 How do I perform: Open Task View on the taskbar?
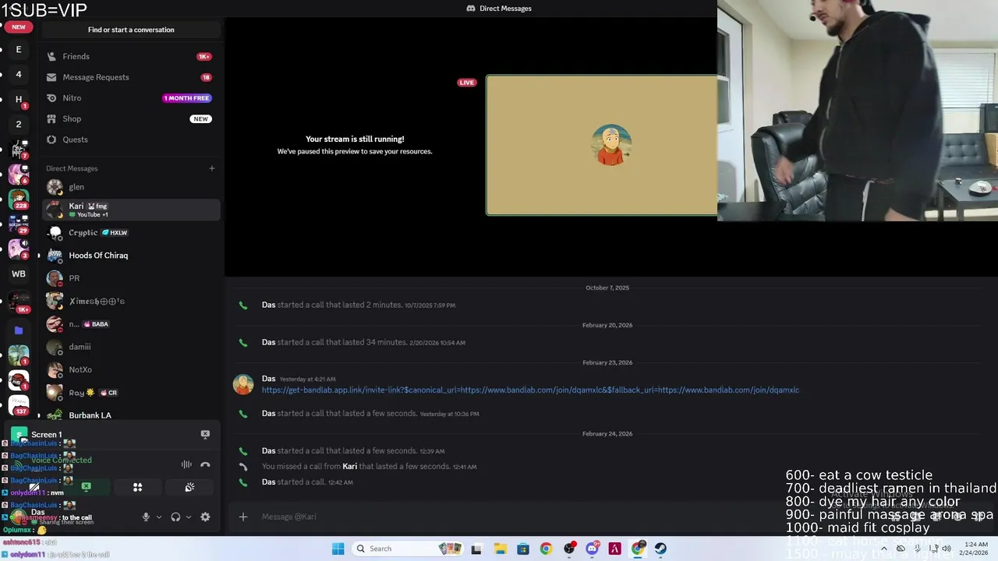(476, 549)
